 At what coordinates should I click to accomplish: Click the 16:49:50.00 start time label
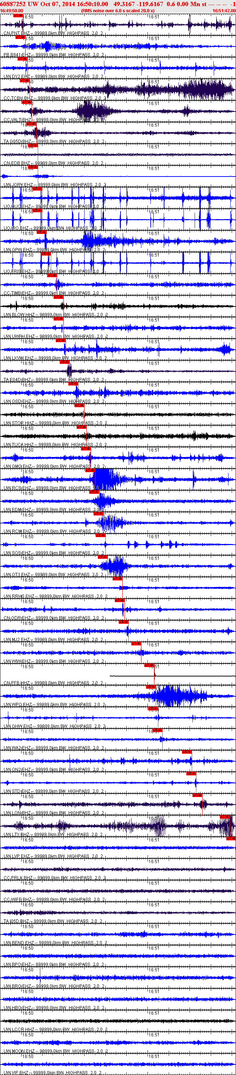tap(12, 11)
